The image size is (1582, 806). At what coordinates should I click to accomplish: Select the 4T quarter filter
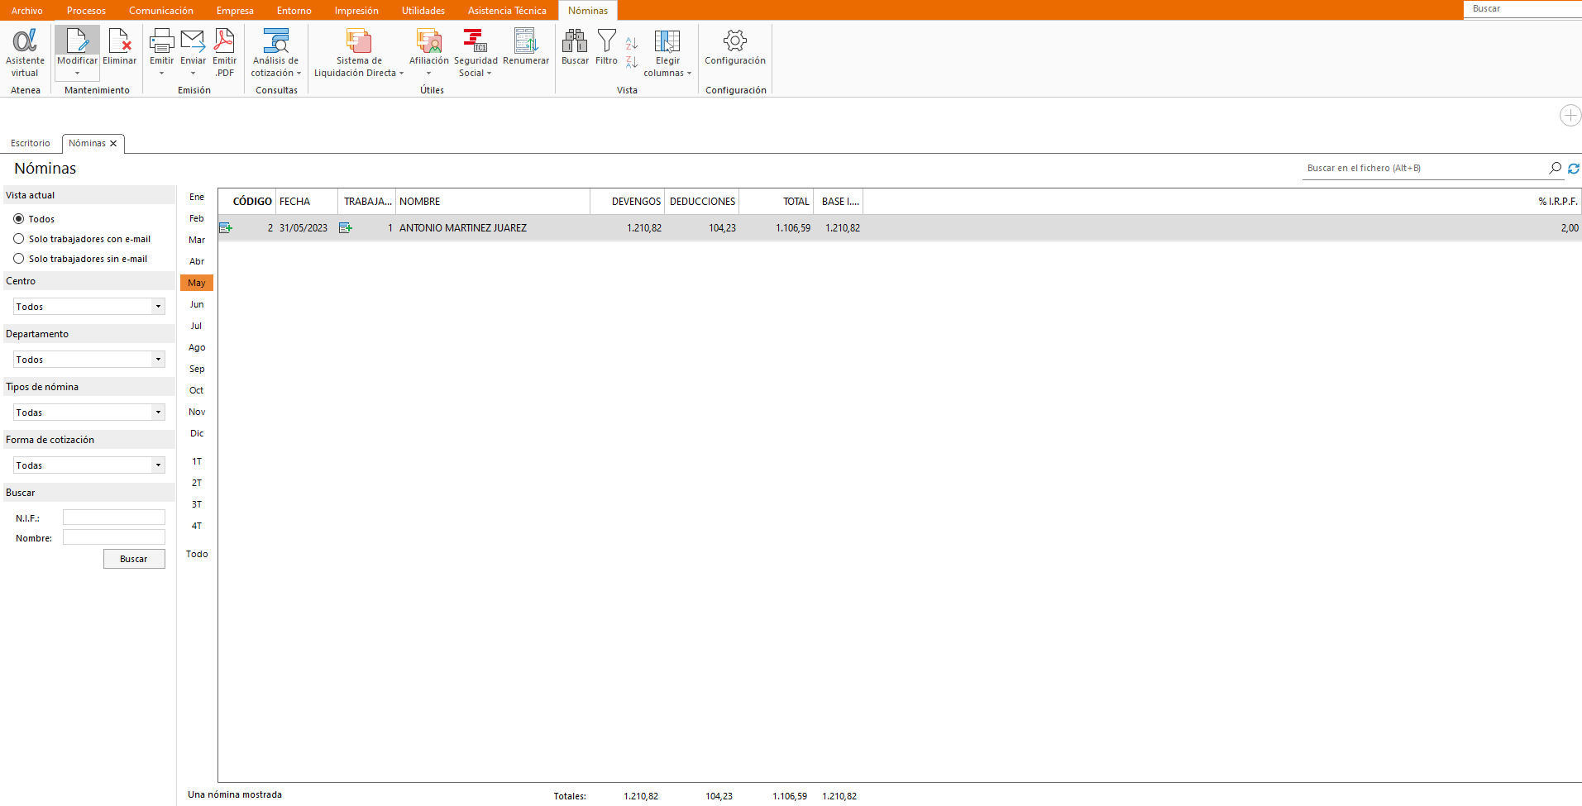point(197,526)
